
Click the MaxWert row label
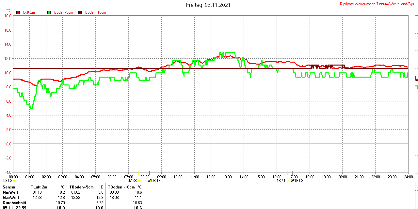pyautogui.click(x=11, y=198)
